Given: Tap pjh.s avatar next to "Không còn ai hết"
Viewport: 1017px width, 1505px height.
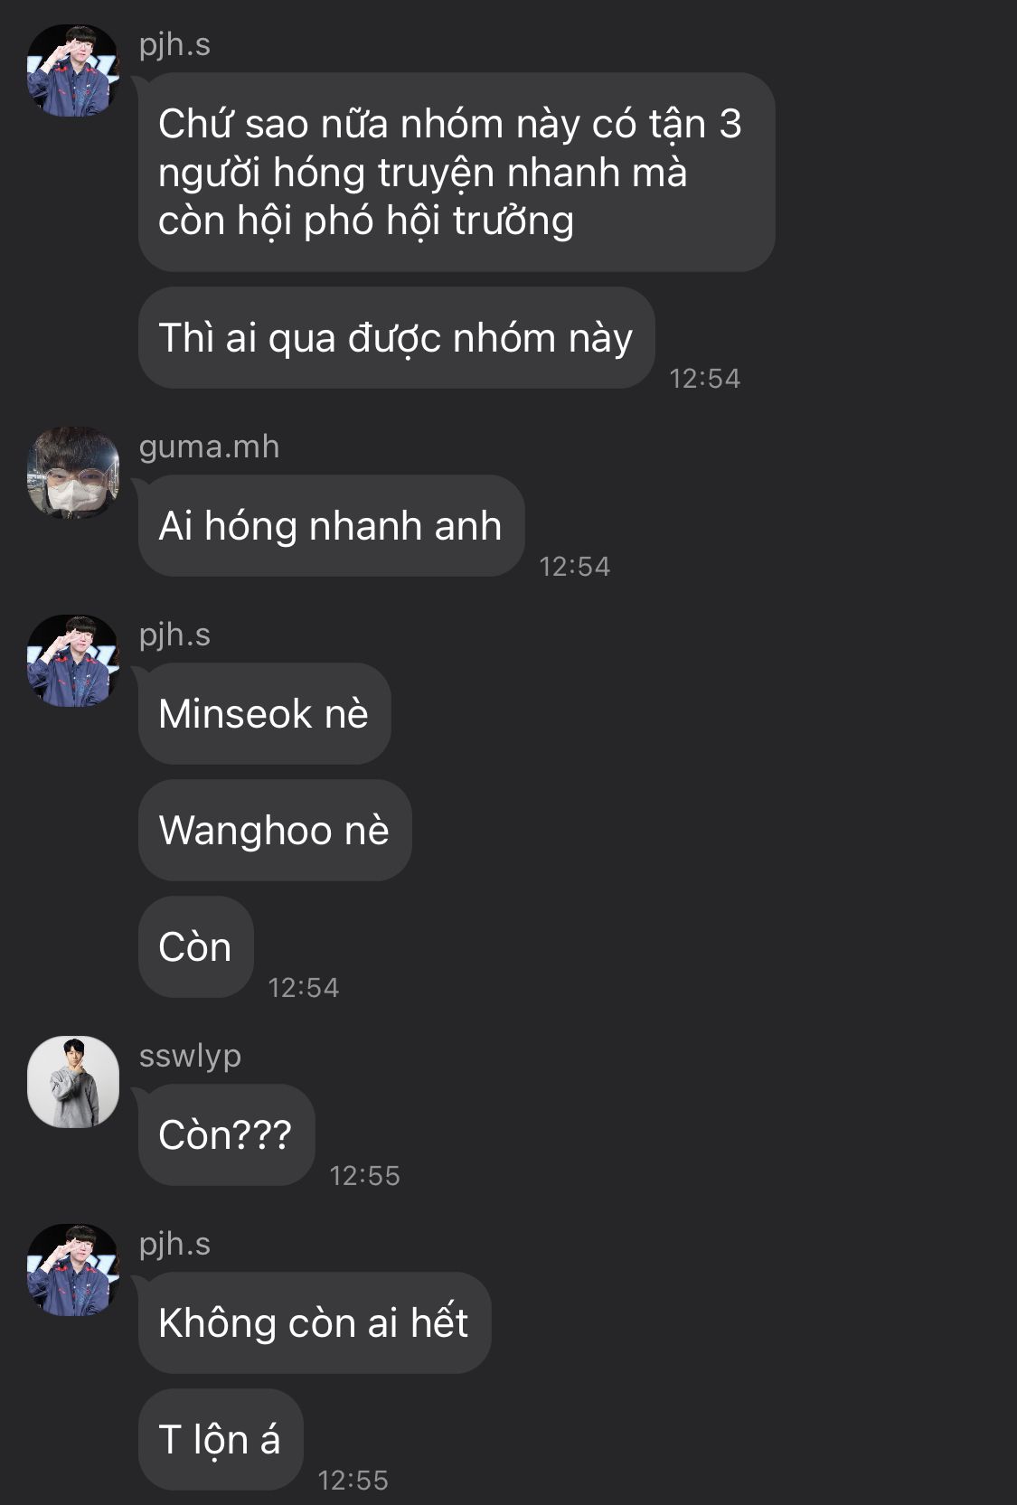Looking at the screenshot, I should [x=73, y=1270].
